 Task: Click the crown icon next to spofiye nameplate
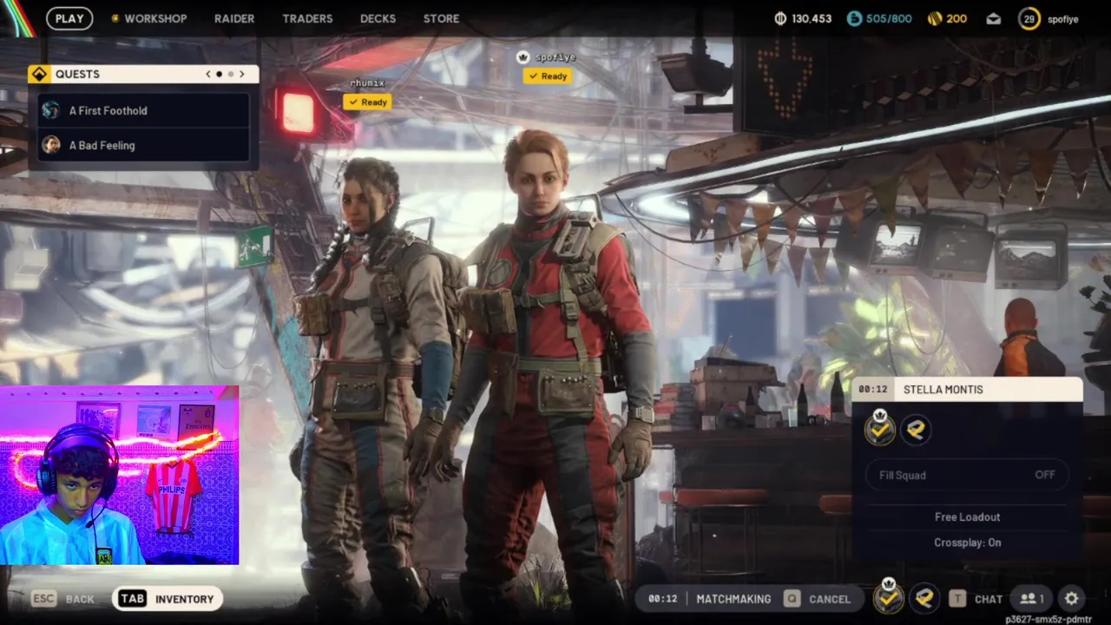(x=523, y=57)
